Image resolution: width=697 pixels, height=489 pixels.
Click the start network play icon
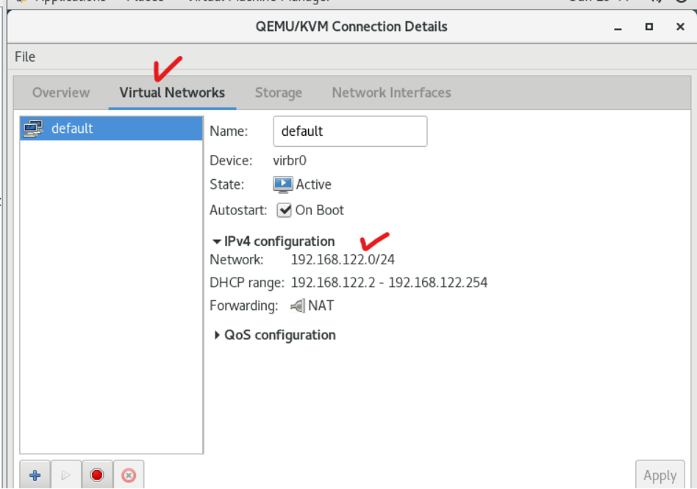click(x=65, y=475)
